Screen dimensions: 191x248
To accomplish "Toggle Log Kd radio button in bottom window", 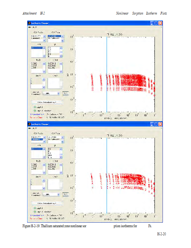I will coord(35,208).
